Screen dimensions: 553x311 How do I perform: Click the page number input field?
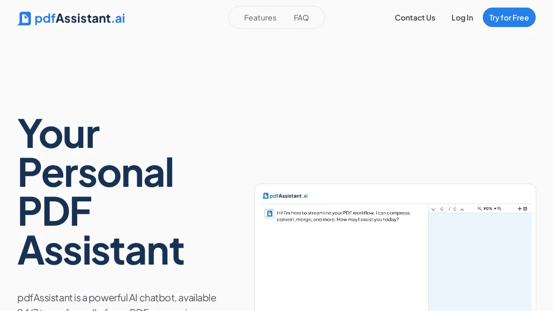pyautogui.click(x=442, y=209)
